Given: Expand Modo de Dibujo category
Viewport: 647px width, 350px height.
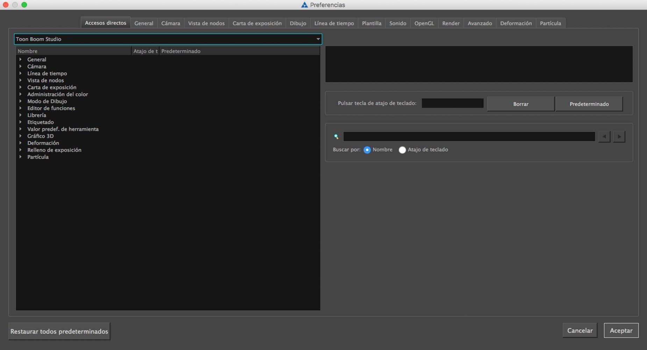Looking at the screenshot, I should click(x=21, y=101).
